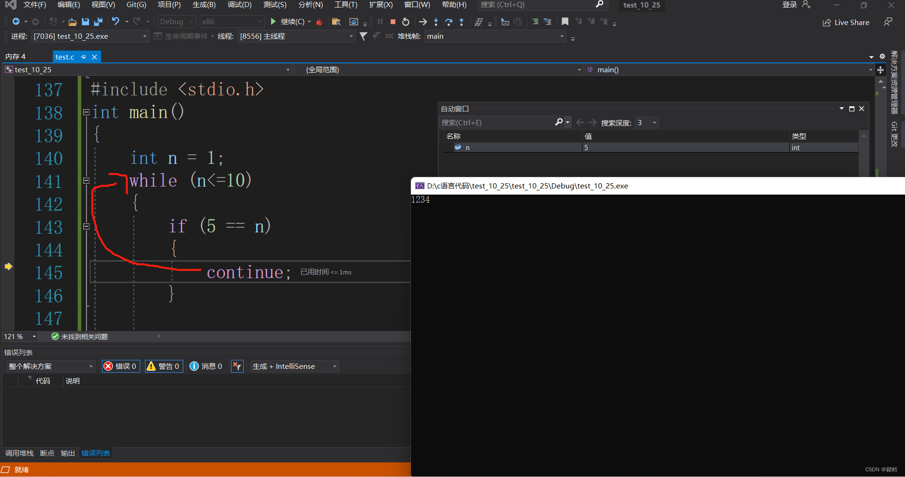Image resolution: width=905 pixels, height=477 pixels.
Task: Open the 帮助(H) menu
Action: point(454,5)
